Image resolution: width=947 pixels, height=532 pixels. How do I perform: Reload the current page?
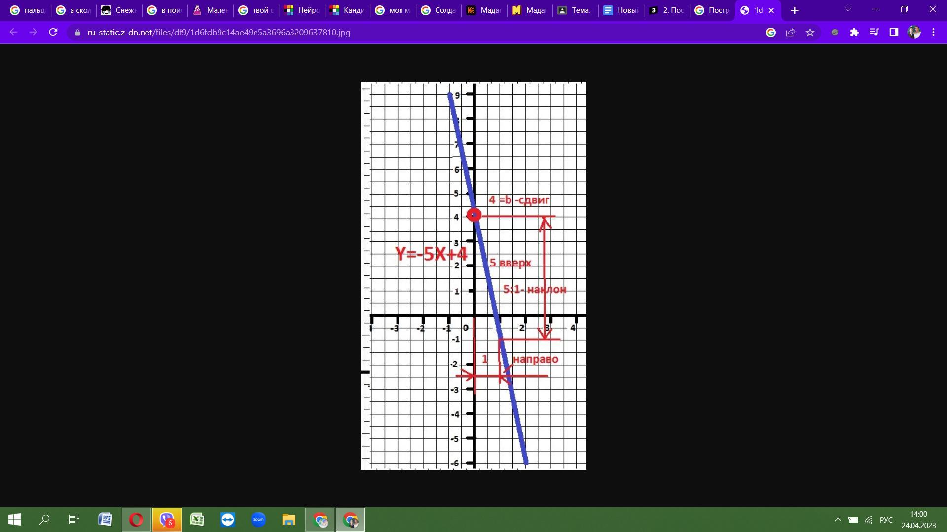tap(53, 33)
